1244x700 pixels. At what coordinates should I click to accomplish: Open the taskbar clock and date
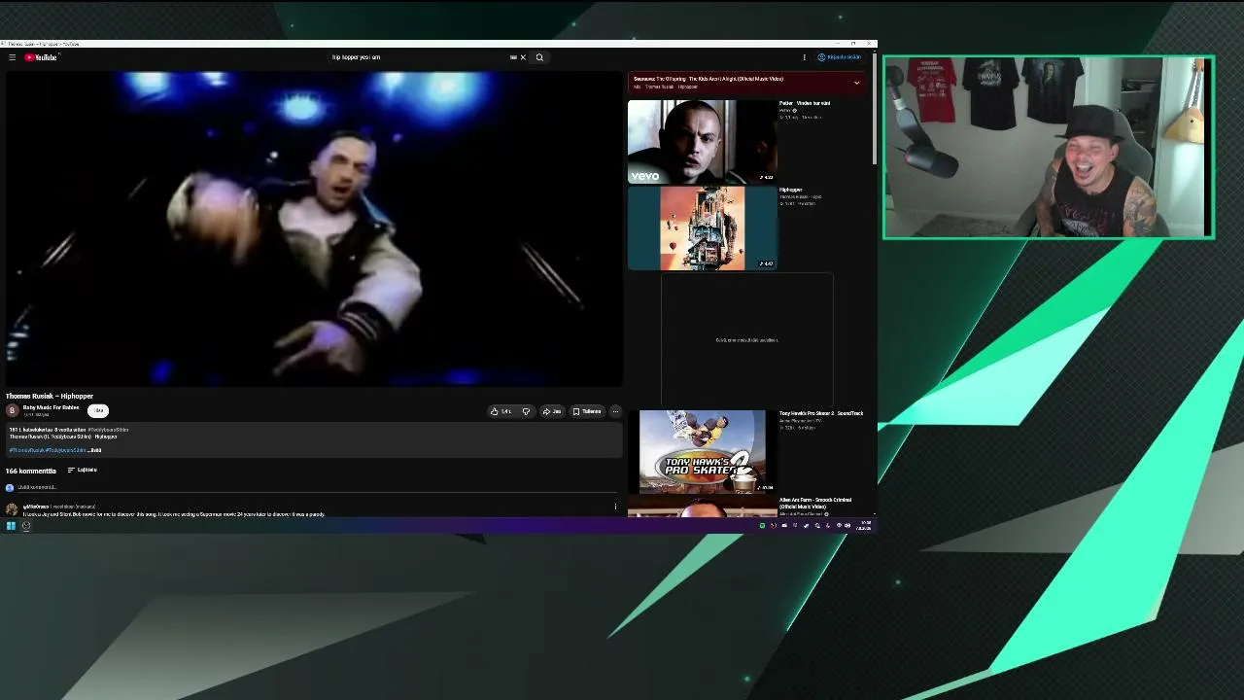click(865, 526)
